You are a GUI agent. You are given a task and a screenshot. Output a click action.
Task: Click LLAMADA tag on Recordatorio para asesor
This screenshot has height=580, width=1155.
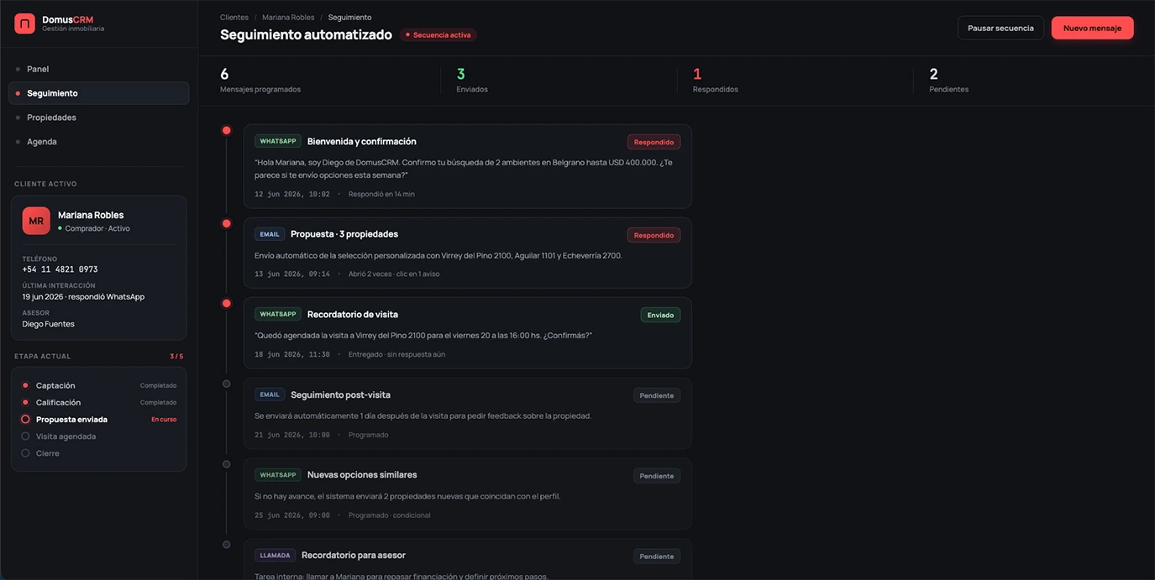point(275,555)
